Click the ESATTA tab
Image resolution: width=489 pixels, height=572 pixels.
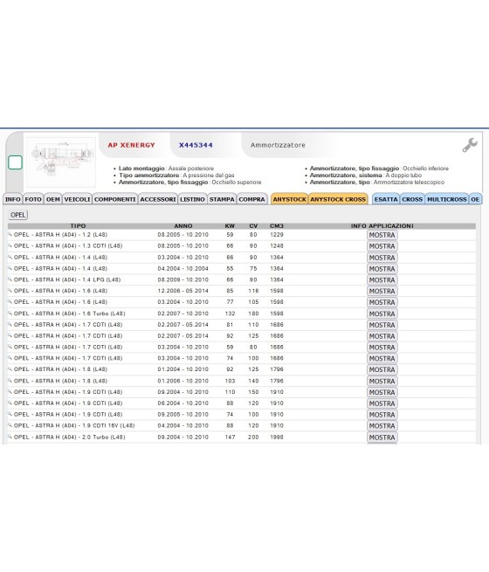pyautogui.click(x=386, y=199)
